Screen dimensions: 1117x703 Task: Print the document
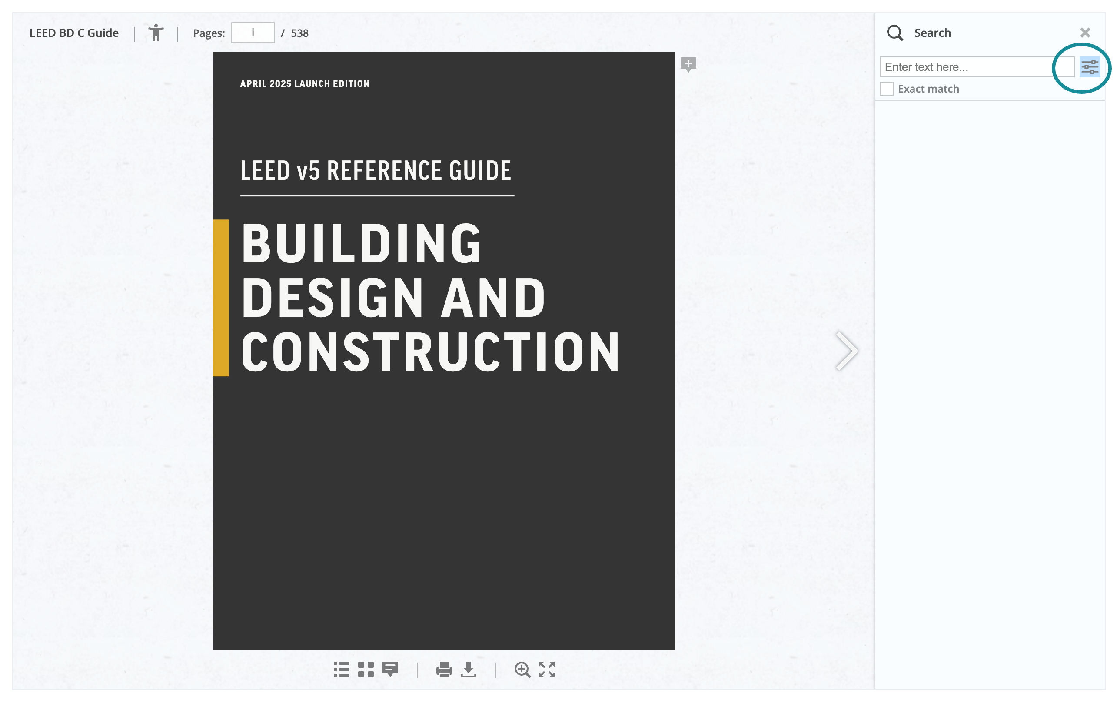coord(444,669)
